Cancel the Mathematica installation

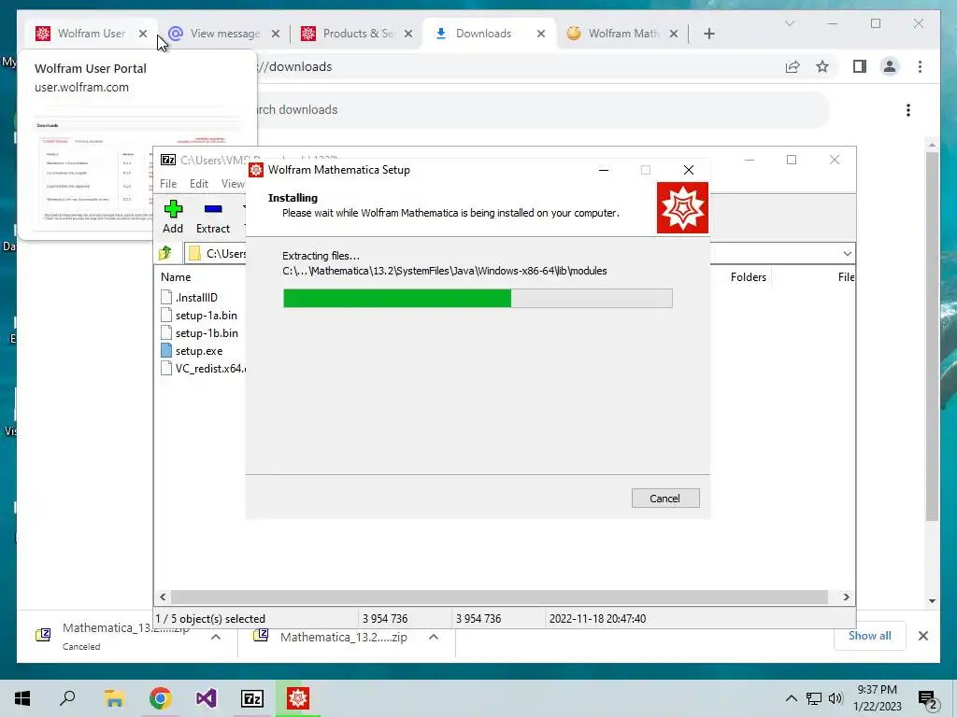pos(665,499)
